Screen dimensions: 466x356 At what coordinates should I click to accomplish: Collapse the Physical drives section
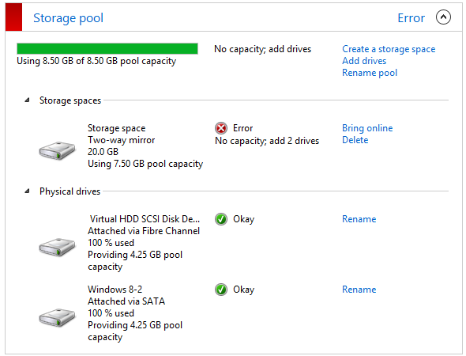coord(27,191)
